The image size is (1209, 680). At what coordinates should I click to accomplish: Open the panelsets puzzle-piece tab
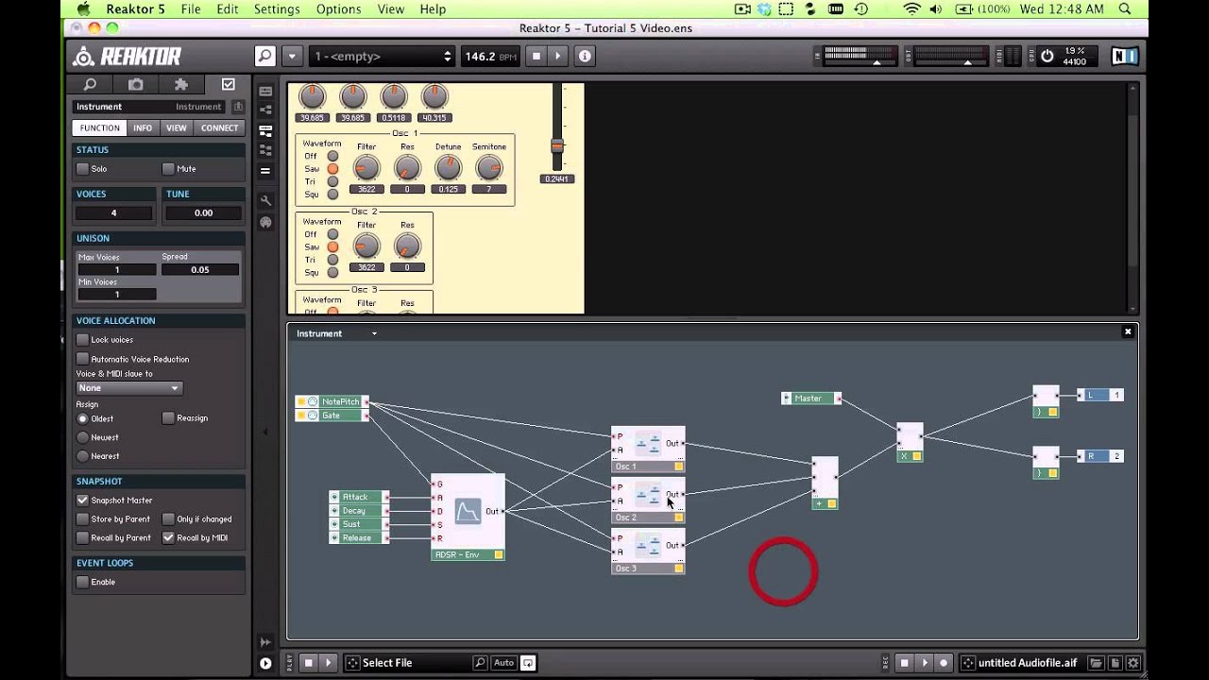click(181, 84)
